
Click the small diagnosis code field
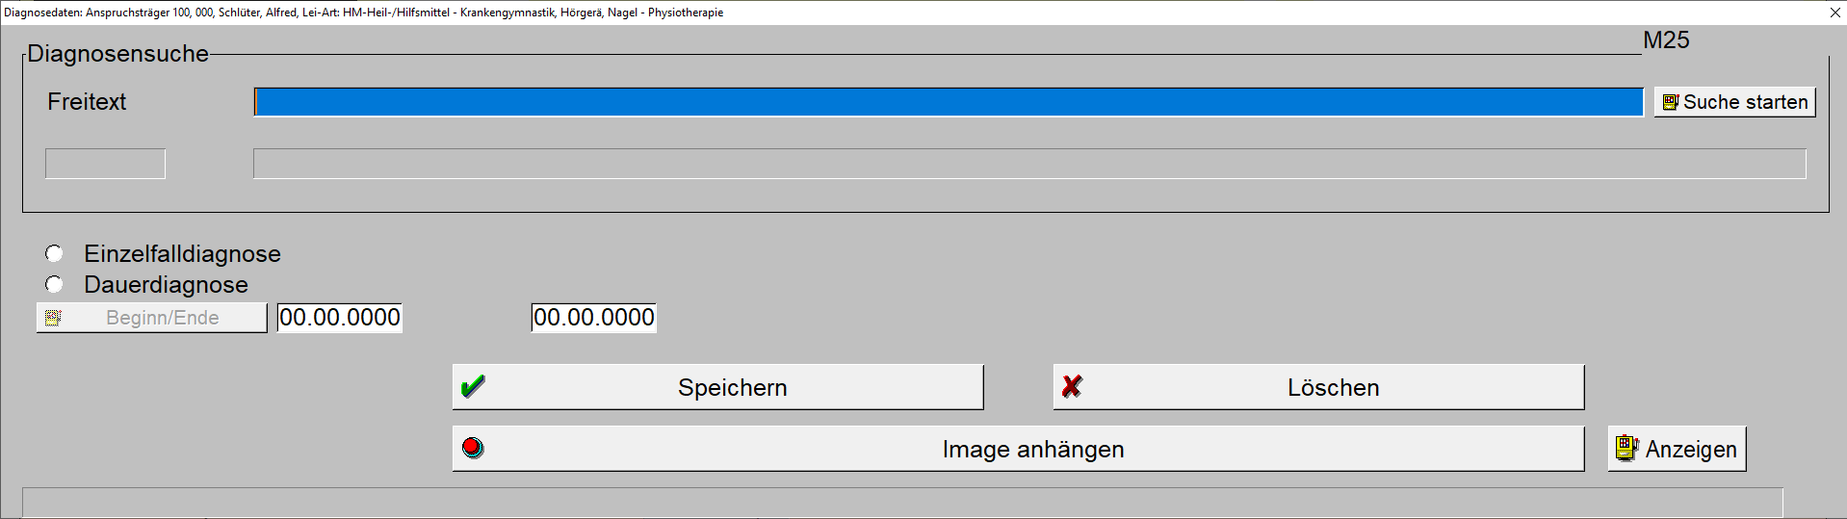pyautogui.click(x=105, y=164)
